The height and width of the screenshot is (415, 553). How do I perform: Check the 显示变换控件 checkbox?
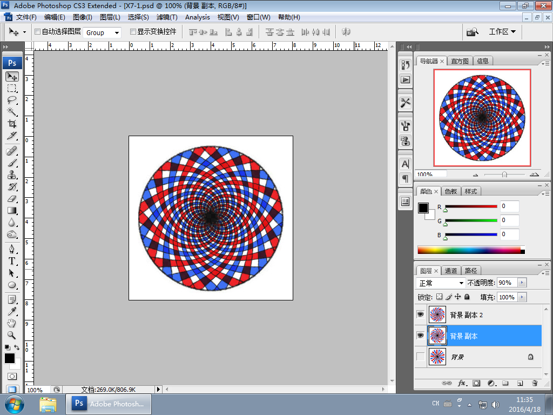point(133,32)
